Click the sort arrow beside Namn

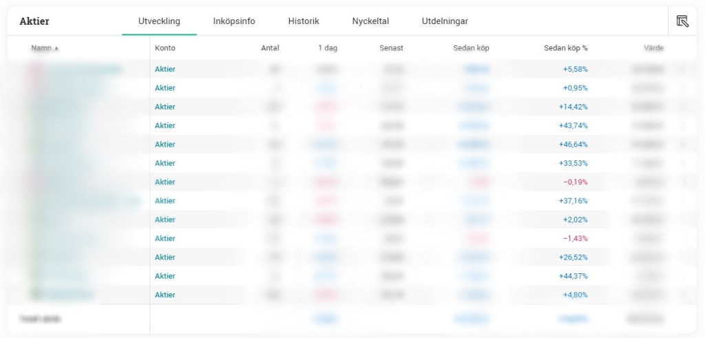pyautogui.click(x=56, y=49)
